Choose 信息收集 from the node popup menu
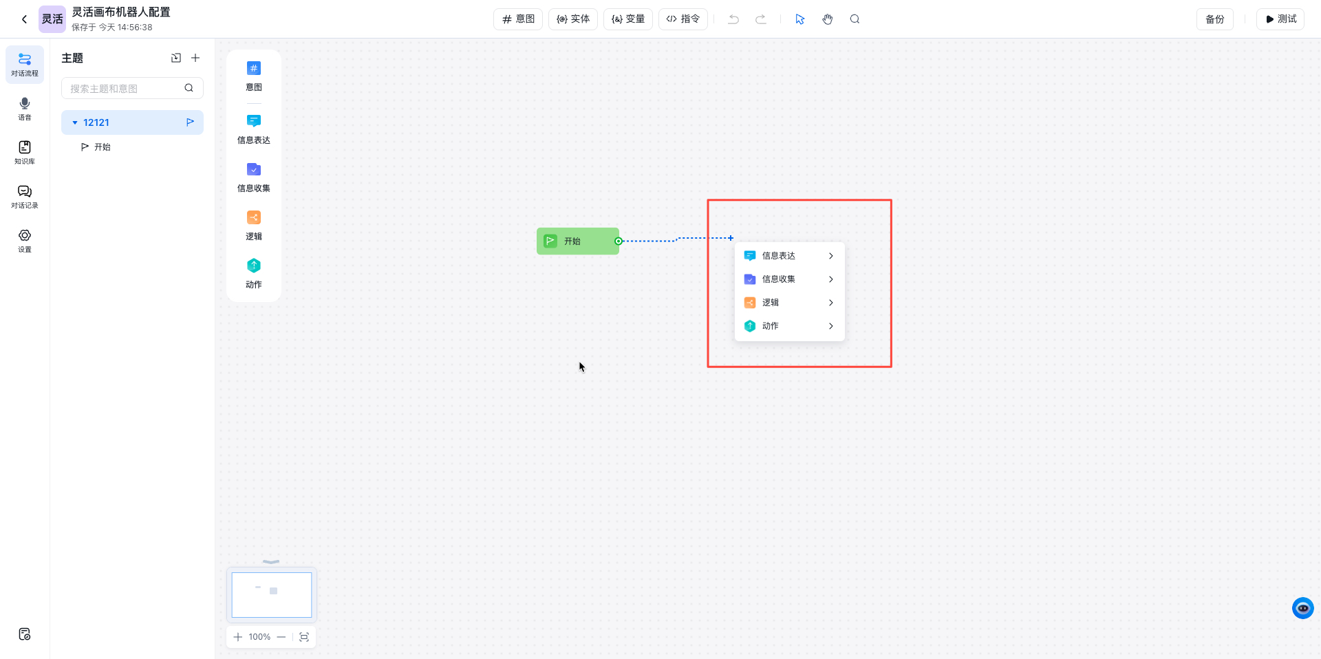 pyautogui.click(x=778, y=279)
